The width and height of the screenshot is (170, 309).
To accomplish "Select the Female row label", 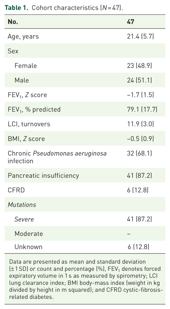I will (26, 65).
